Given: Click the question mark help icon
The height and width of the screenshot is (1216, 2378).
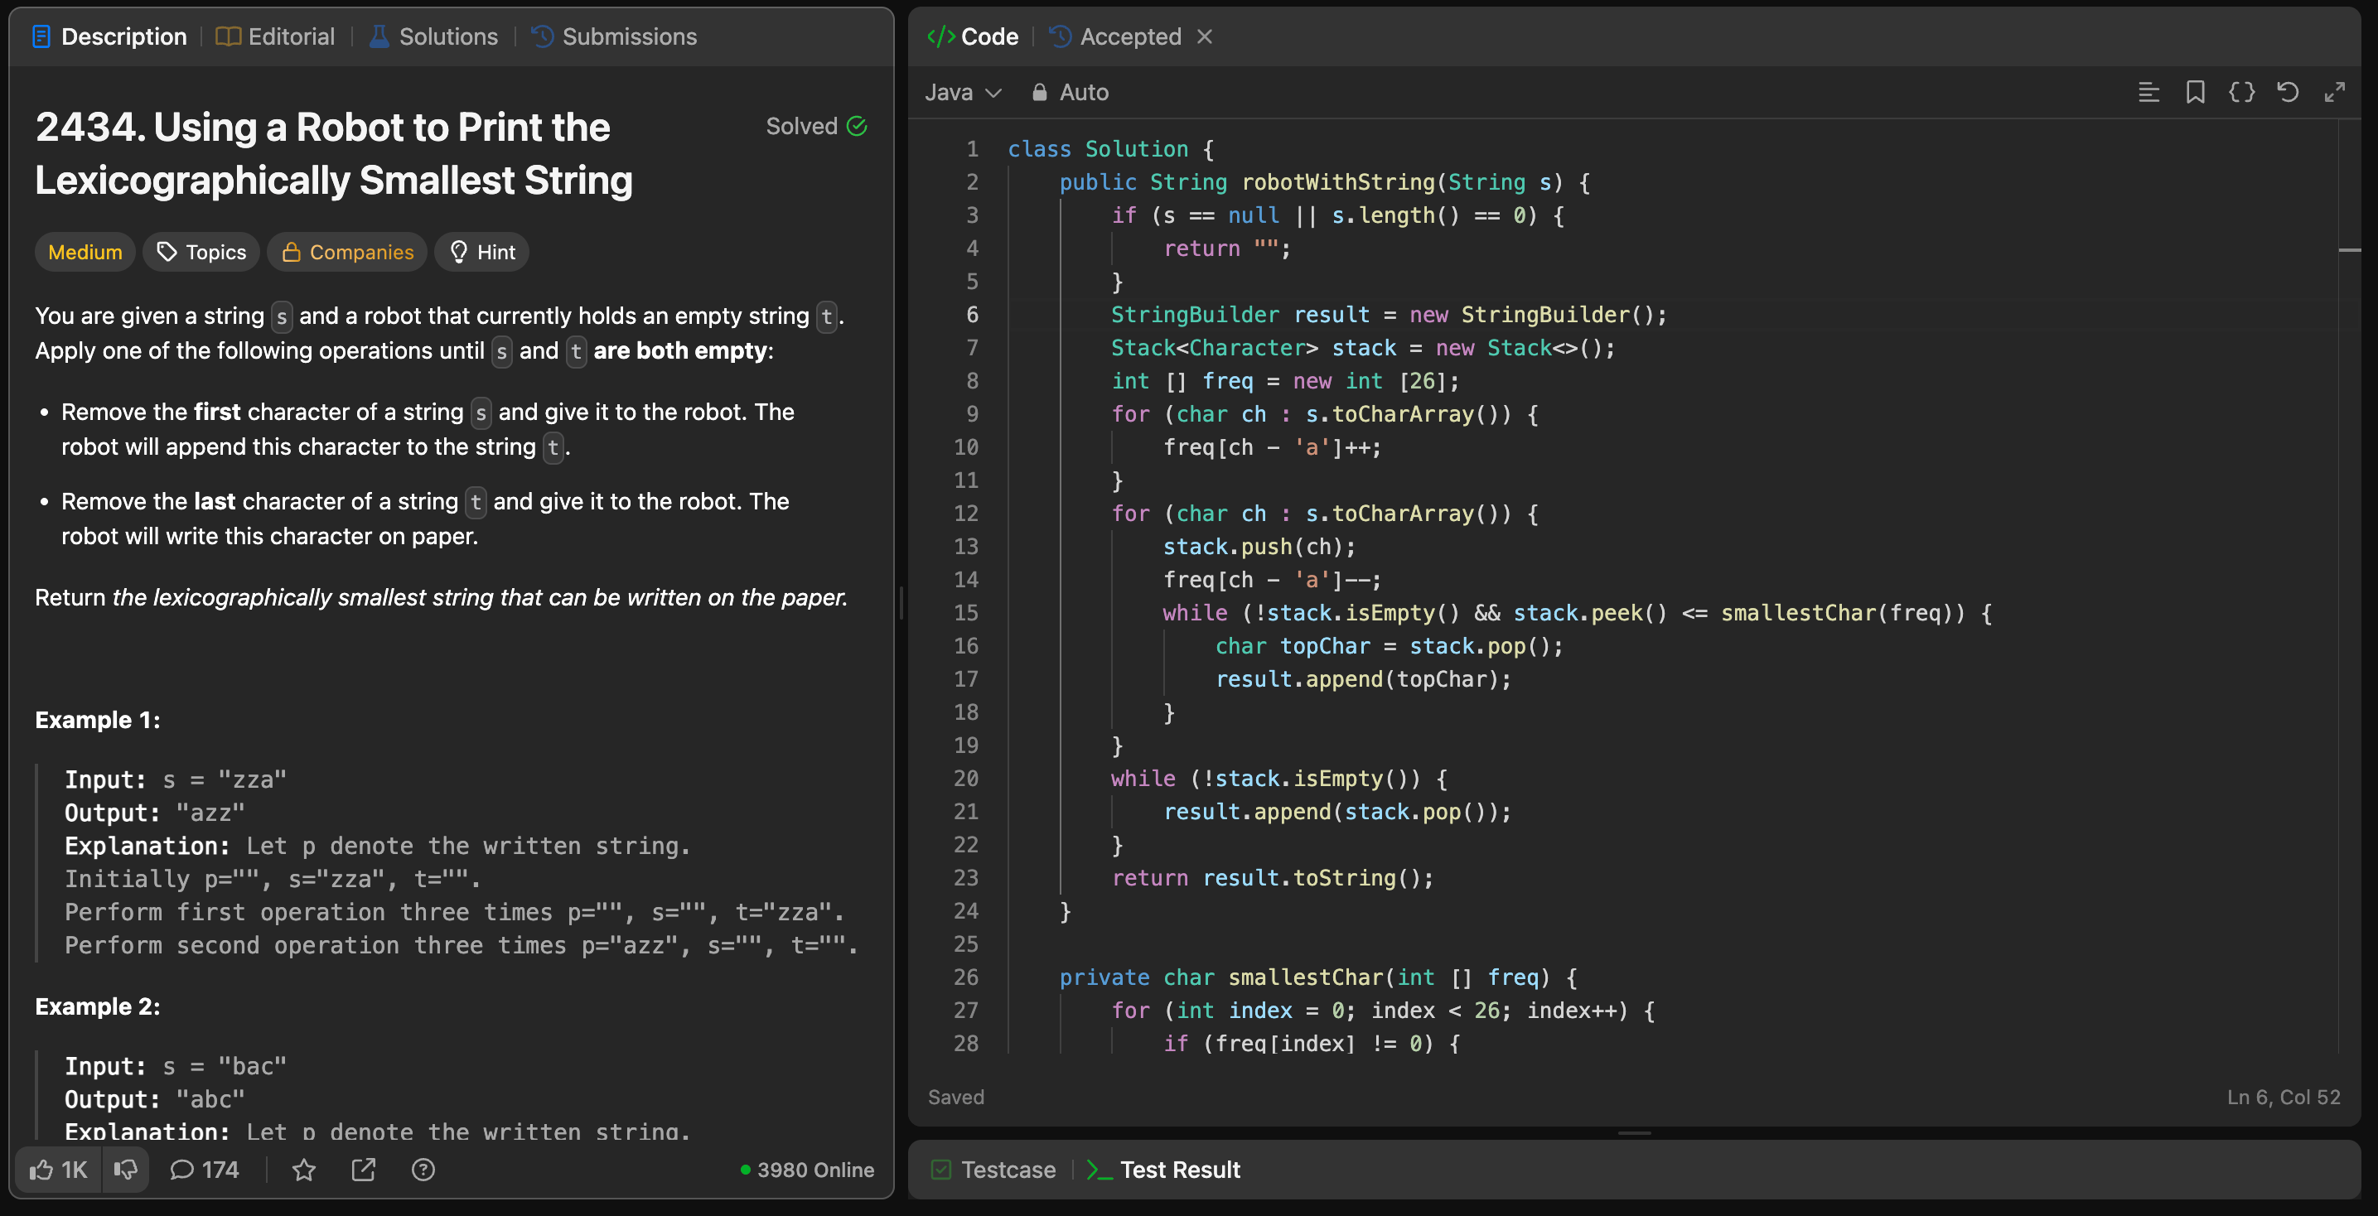Looking at the screenshot, I should (423, 1170).
